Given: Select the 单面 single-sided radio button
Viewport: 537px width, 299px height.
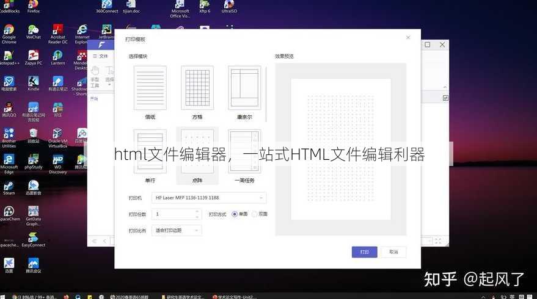Looking at the screenshot, I should tap(235, 214).
